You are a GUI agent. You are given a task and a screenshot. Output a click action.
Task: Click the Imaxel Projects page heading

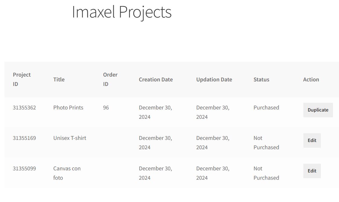pos(122,12)
